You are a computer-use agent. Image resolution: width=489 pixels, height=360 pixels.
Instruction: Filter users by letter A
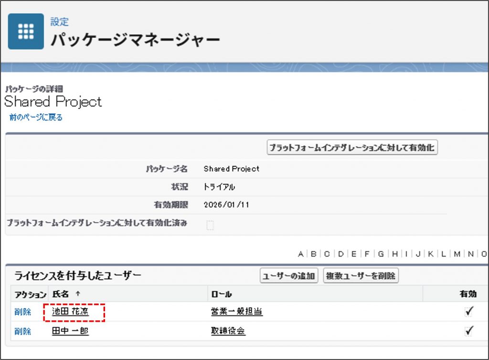click(300, 253)
